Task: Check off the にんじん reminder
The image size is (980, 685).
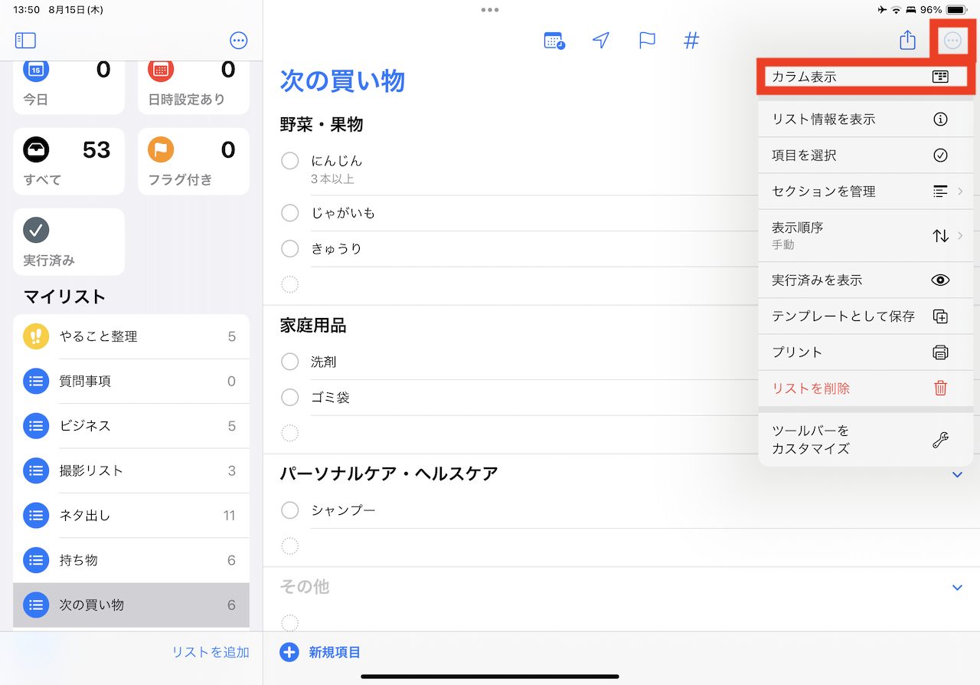Action: (x=290, y=161)
